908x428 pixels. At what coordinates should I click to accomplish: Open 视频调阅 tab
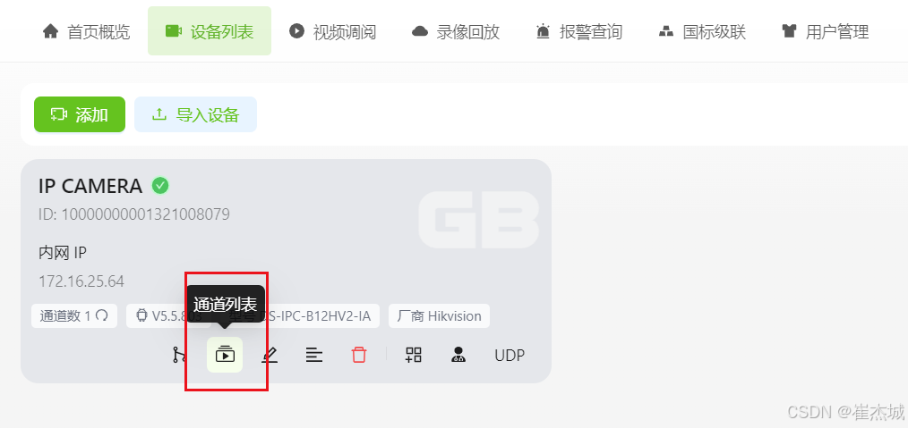[x=333, y=31]
